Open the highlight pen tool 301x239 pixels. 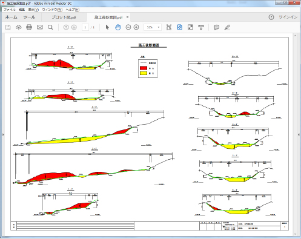(227, 27)
